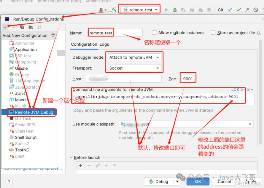Click the Run with Coverage icon
The width and height of the screenshot is (264, 188).
tap(183, 10)
